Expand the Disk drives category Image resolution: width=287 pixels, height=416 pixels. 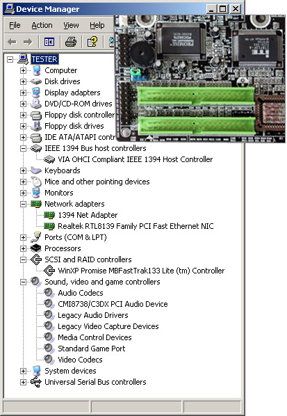[x=24, y=81]
